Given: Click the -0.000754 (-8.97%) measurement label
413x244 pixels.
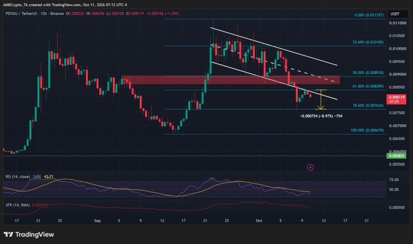Looking at the screenshot, I should coord(321,116).
